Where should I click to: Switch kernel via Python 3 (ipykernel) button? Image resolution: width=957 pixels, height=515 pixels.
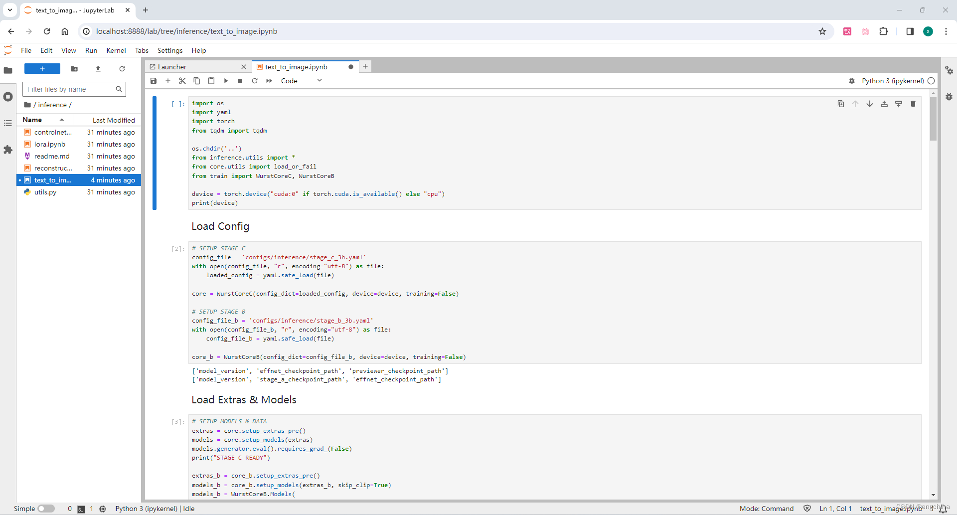point(893,81)
